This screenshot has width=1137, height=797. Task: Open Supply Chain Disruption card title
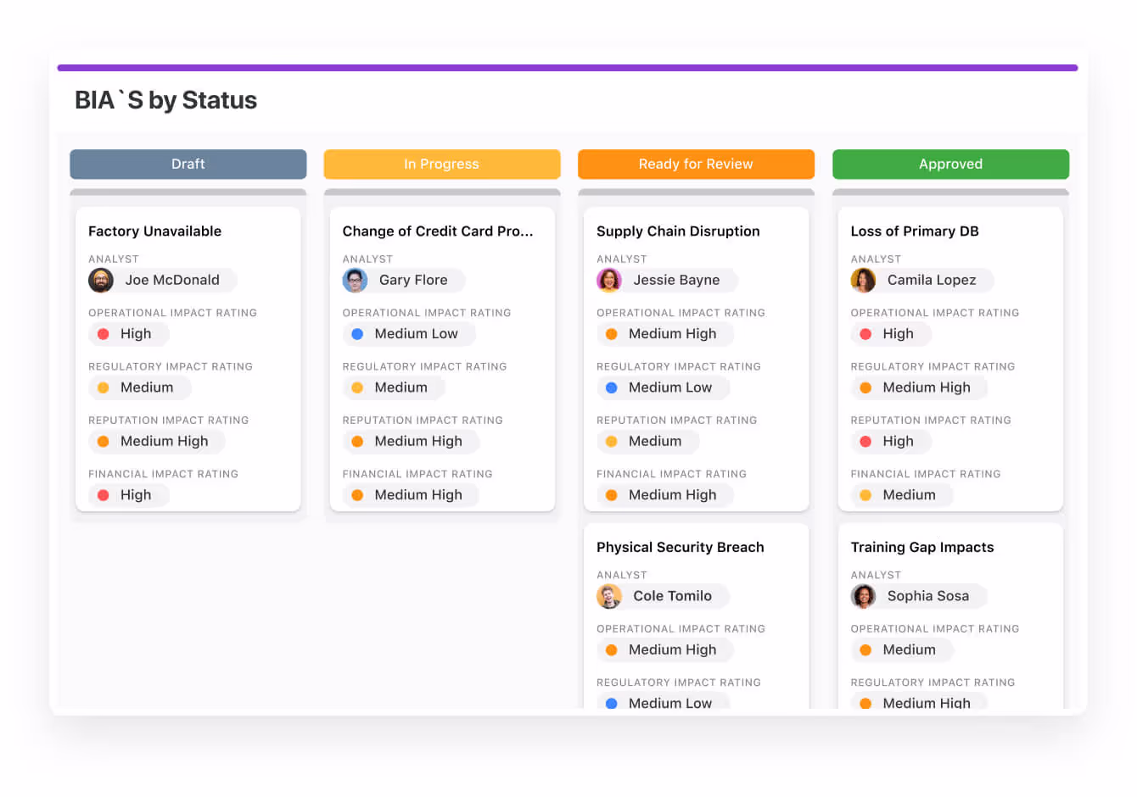(x=678, y=231)
